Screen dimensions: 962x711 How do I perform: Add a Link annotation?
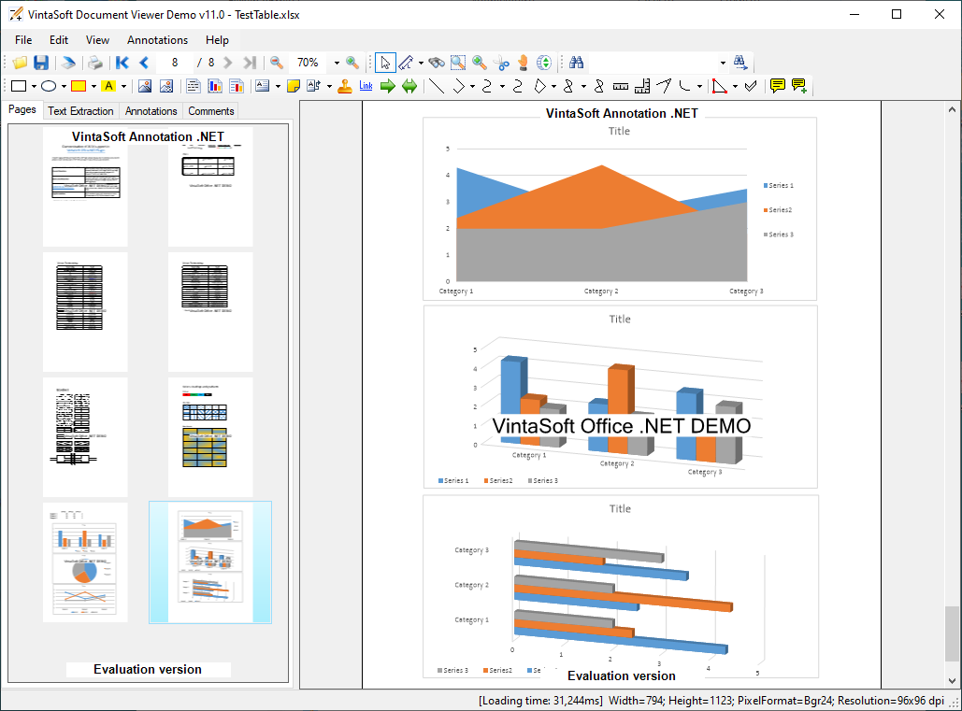366,87
